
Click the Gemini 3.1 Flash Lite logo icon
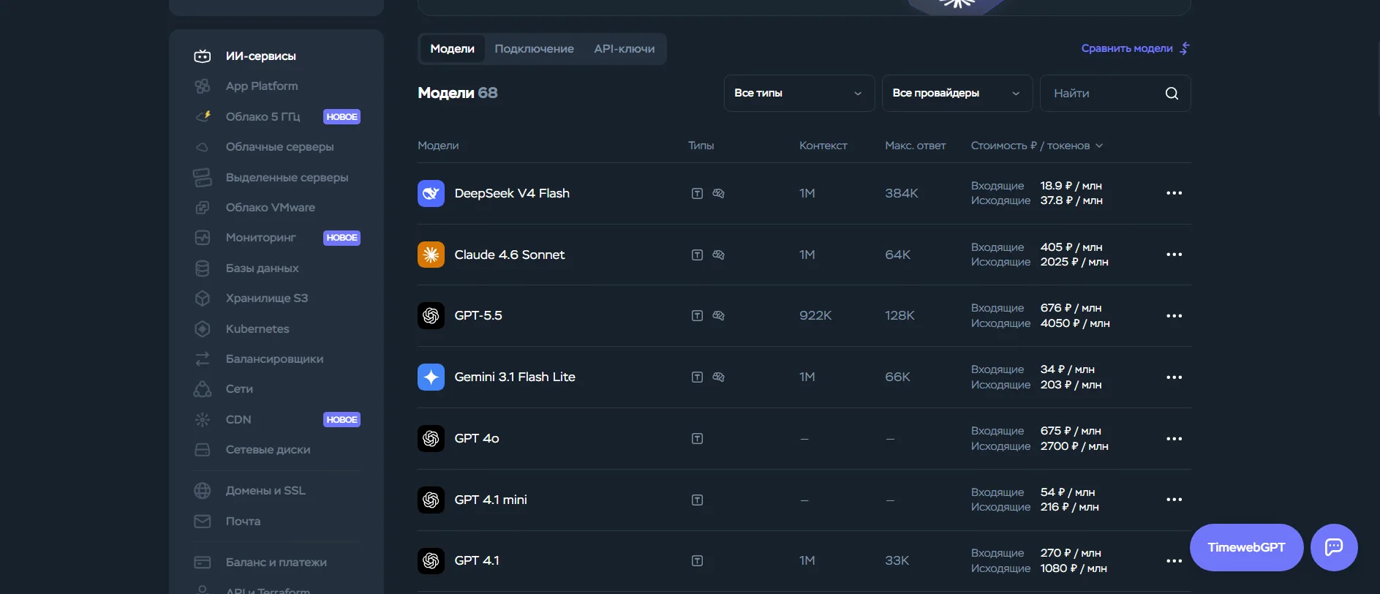point(431,377)
